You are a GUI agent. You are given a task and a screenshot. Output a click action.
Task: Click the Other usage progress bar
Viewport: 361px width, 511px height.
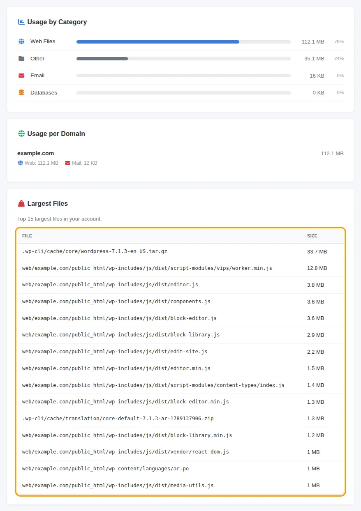click(x=183, y=59)
